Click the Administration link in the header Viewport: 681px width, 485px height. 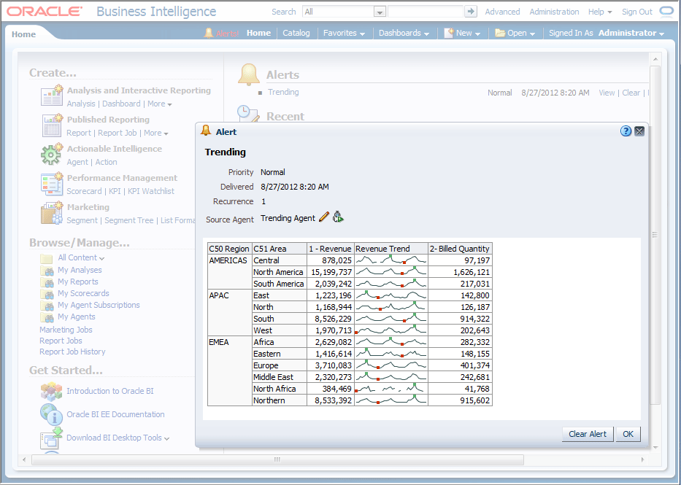click(554, 12)
